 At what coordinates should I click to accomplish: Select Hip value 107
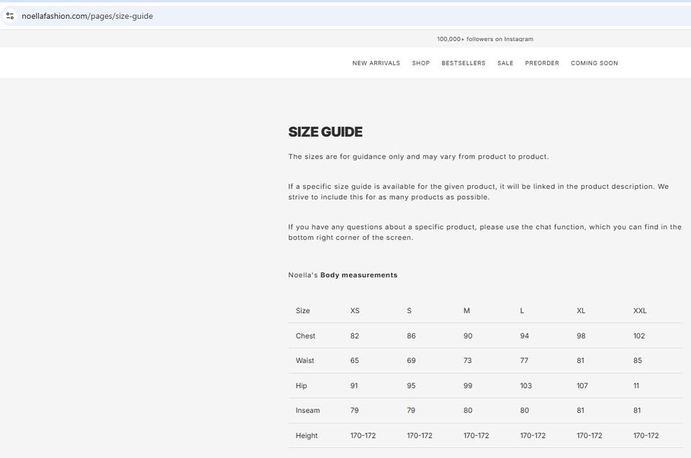pos(582,386)
